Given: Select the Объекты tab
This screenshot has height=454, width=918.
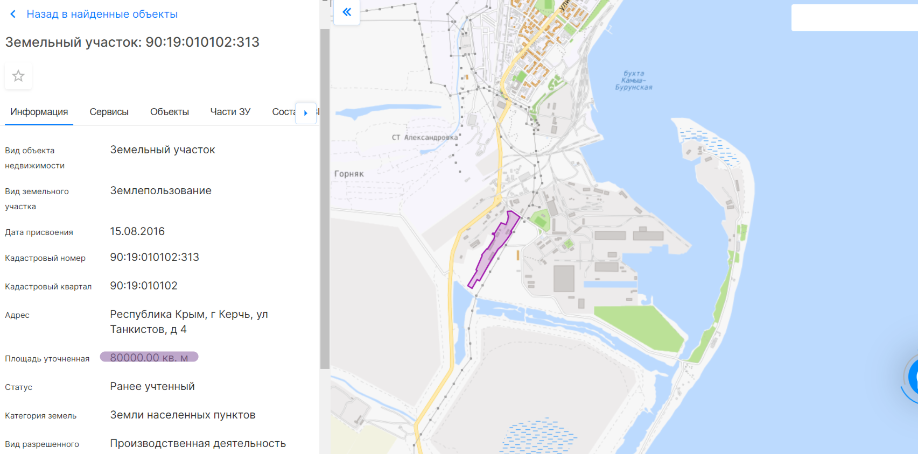Looking at the screenshot, I should [169, 112].
